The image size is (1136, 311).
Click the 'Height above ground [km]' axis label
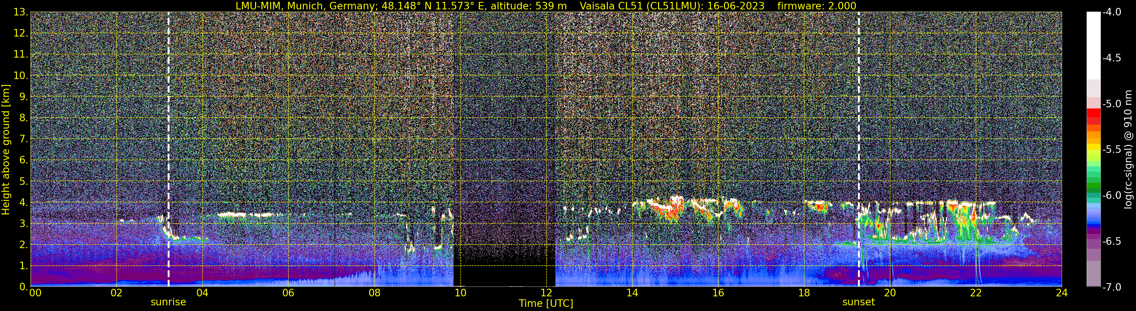6,150
